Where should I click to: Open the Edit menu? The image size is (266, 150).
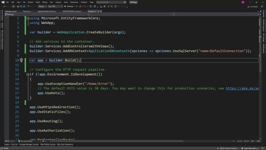pos(13,2)
